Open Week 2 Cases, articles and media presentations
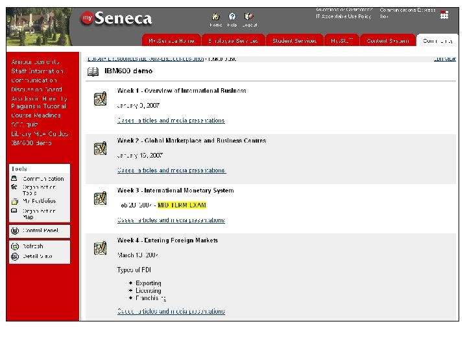 click(x=171, y=170)
